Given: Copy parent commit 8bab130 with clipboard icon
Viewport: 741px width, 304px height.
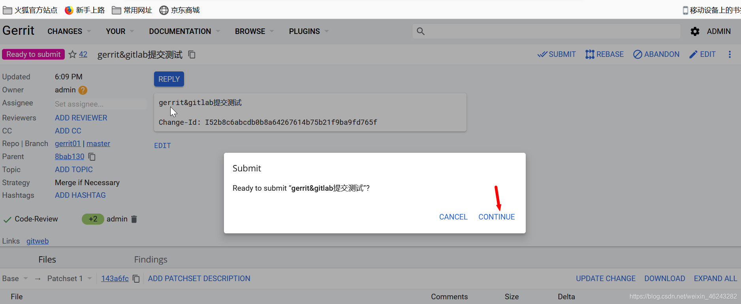Looking at the screenshot, I should 92,157.
